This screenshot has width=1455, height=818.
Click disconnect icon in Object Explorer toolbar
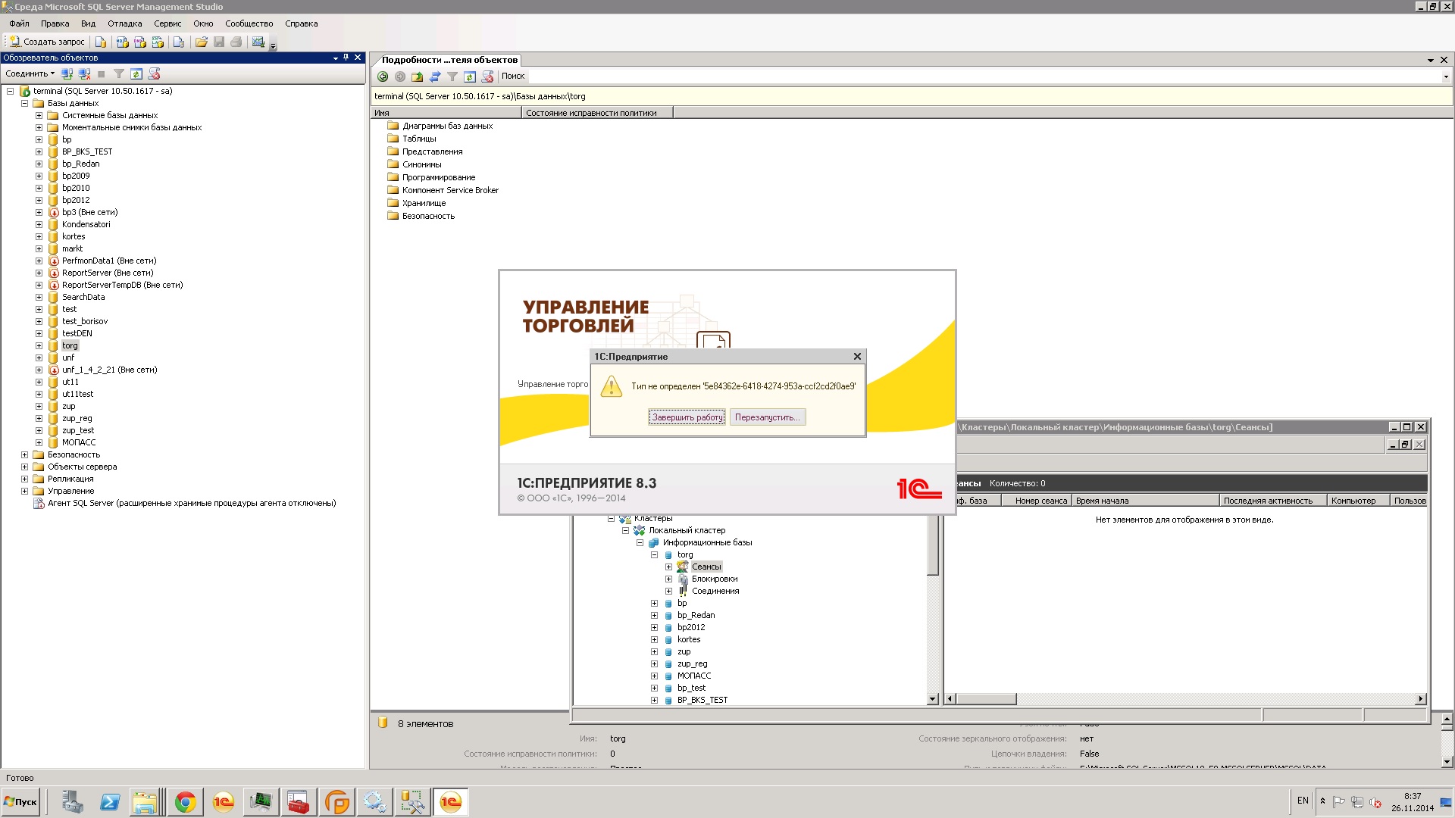pos(84,74)
